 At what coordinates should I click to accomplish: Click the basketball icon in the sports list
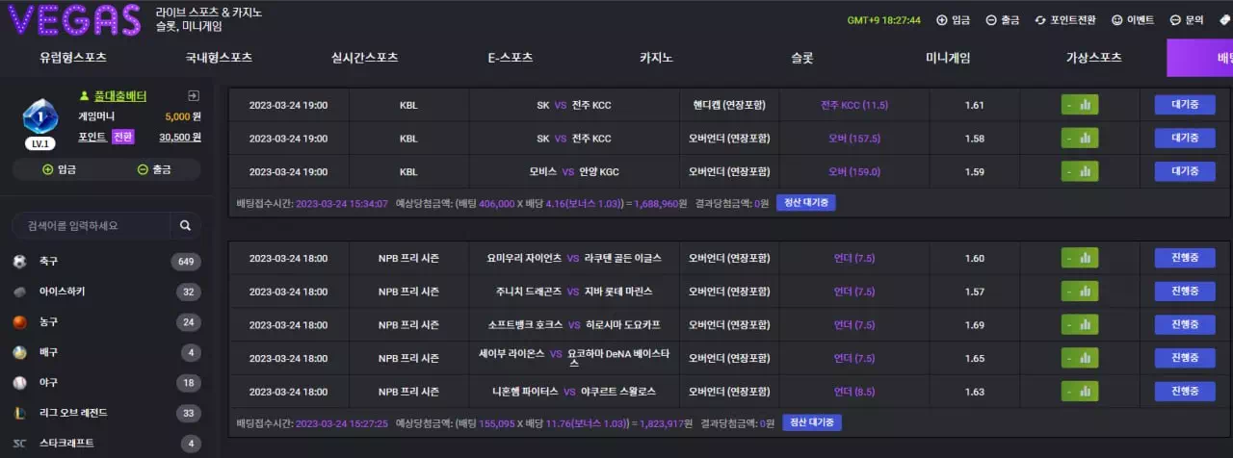pyautogui.click(x=19, y=322)
